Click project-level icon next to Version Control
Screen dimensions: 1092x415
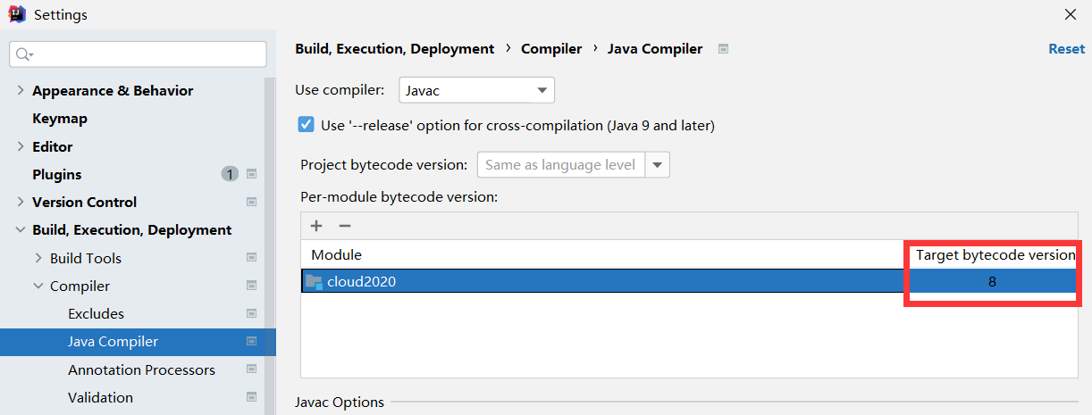click(252, 202)
